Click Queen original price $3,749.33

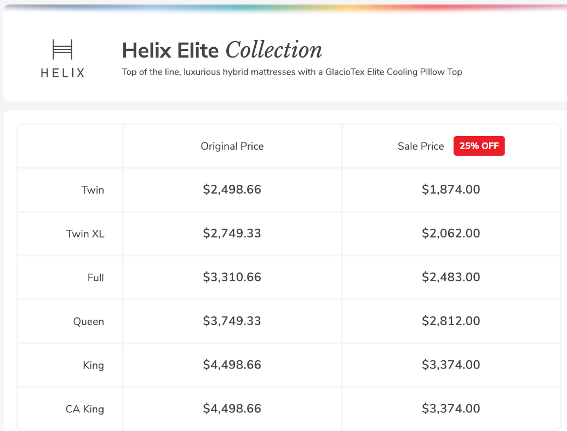(232, 321)
